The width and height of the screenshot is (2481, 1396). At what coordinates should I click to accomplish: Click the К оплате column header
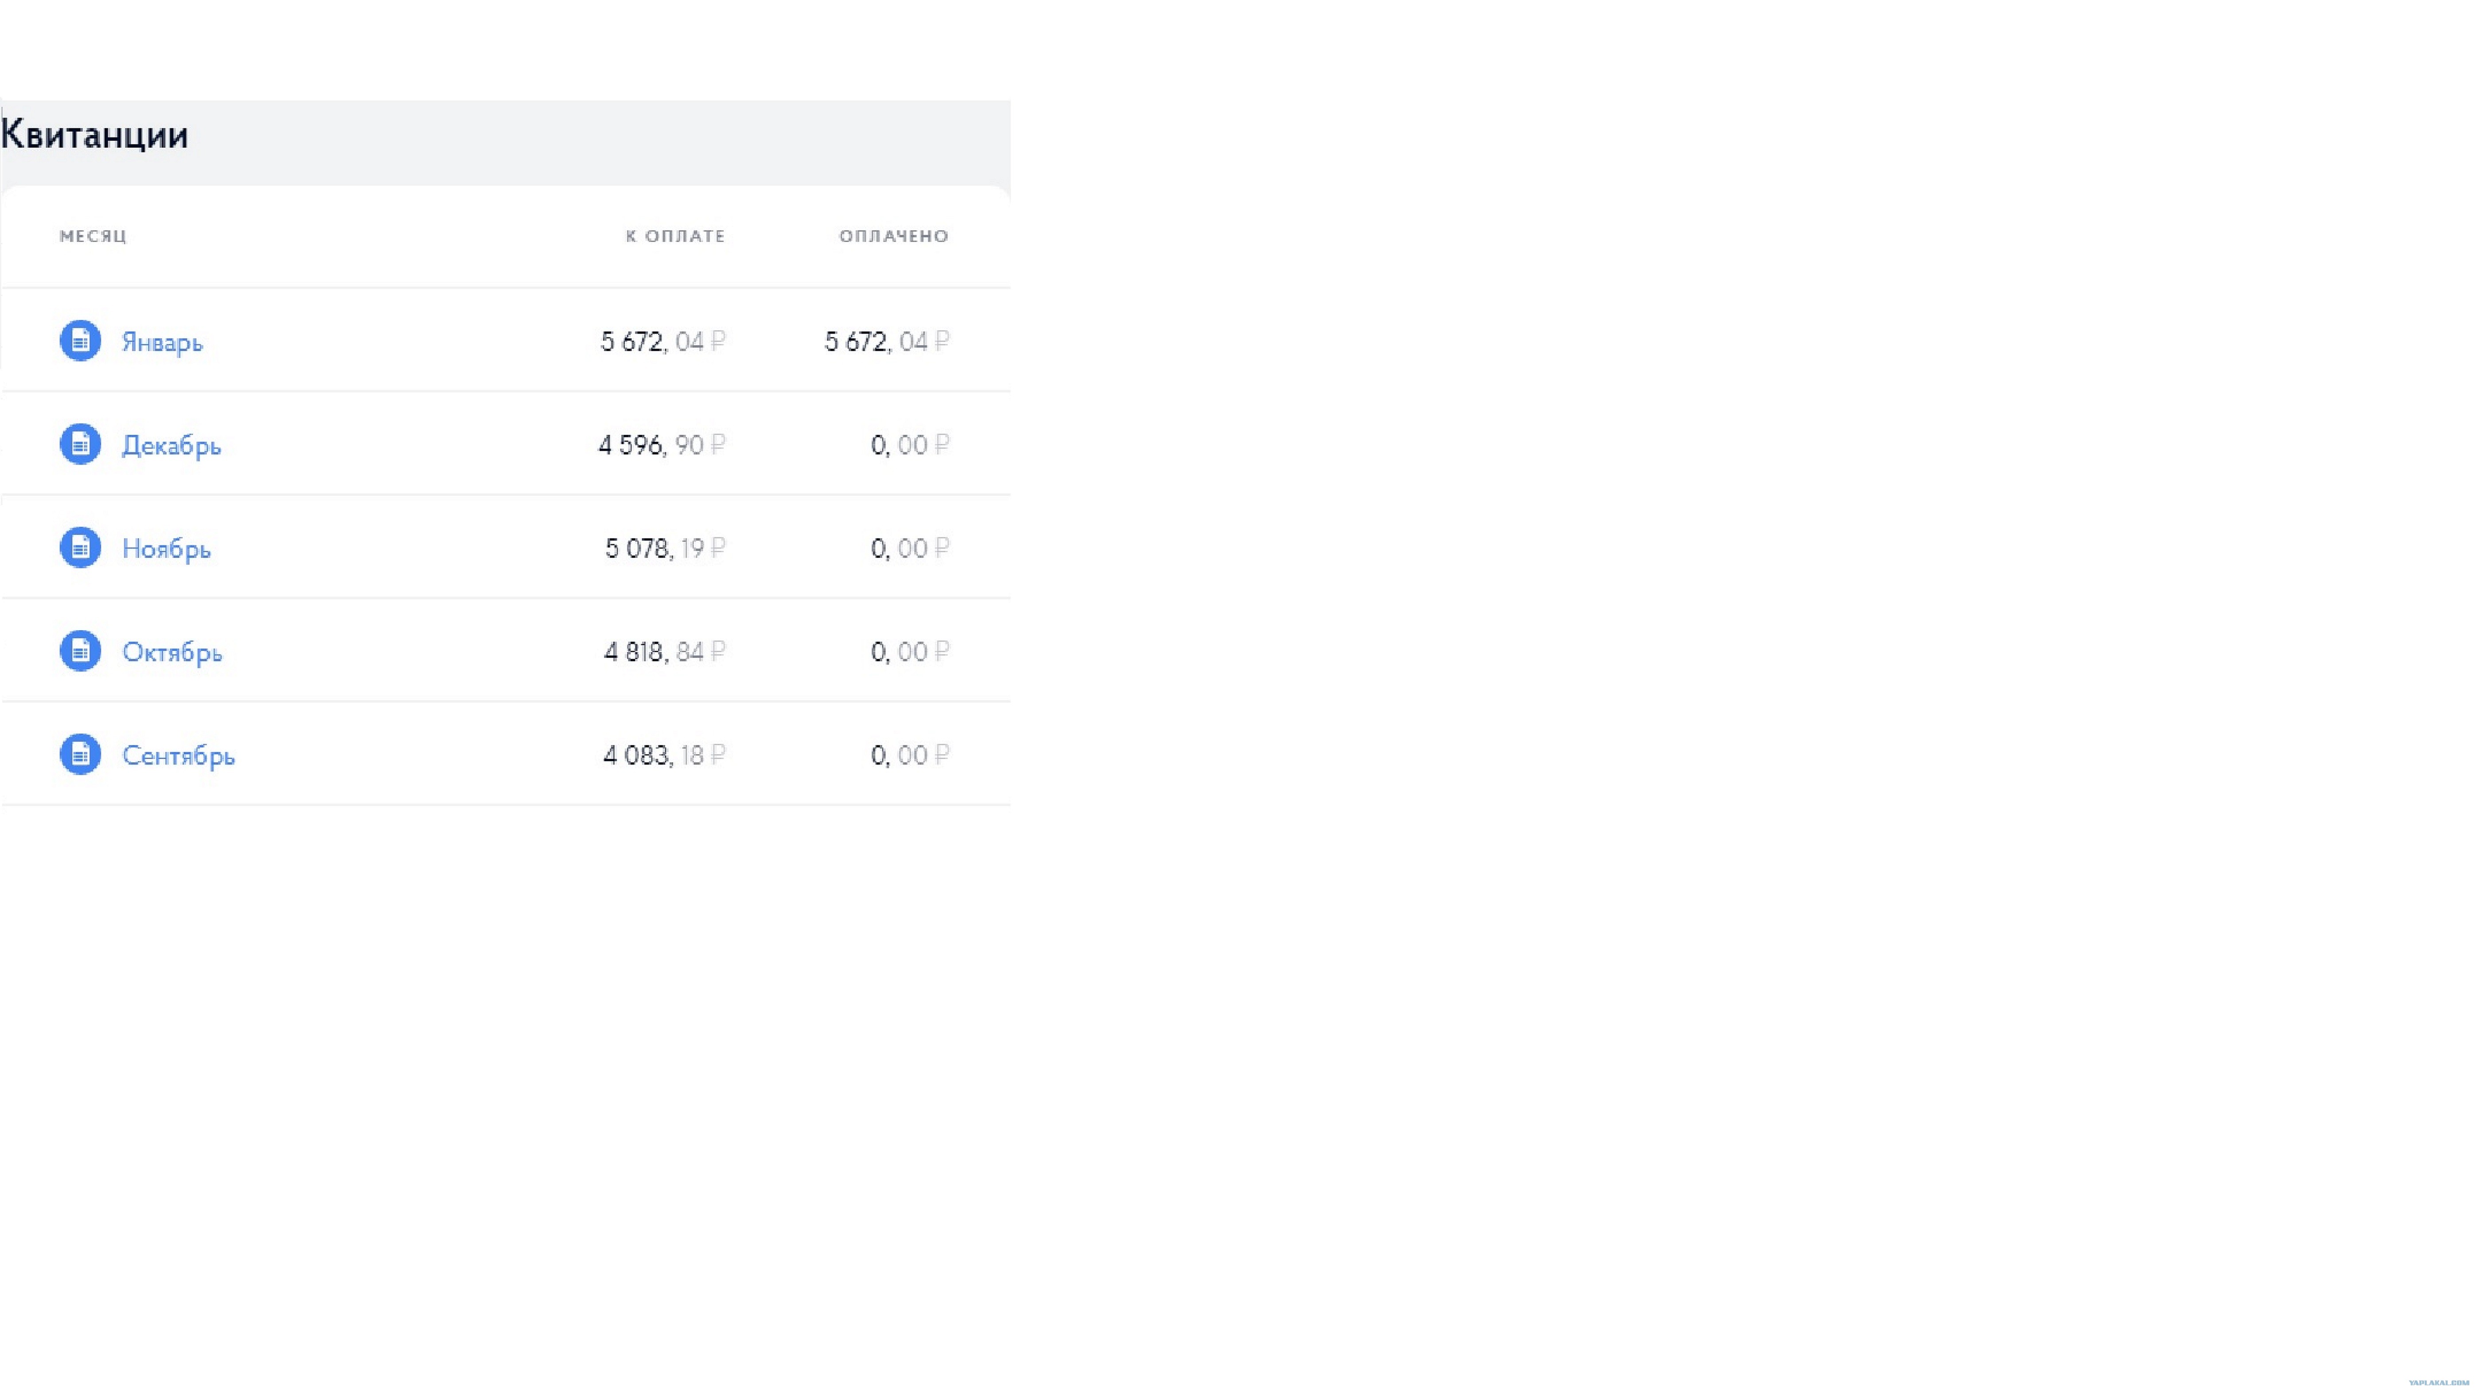675,236
